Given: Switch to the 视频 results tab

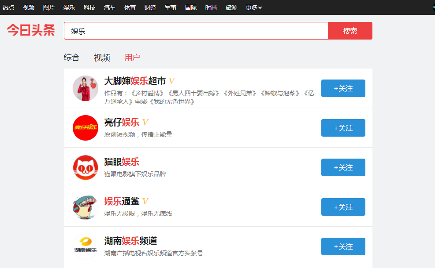Looking at the screenshot, I should tap(102, 58).
